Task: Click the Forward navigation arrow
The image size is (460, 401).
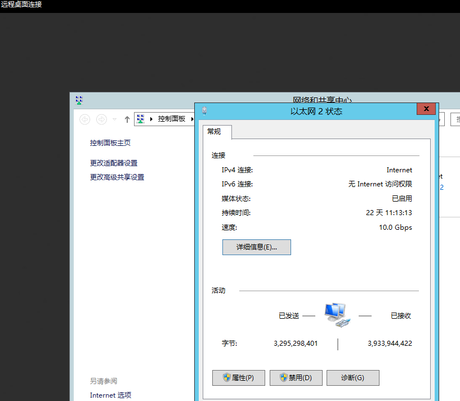Action: tap(101, 119)
